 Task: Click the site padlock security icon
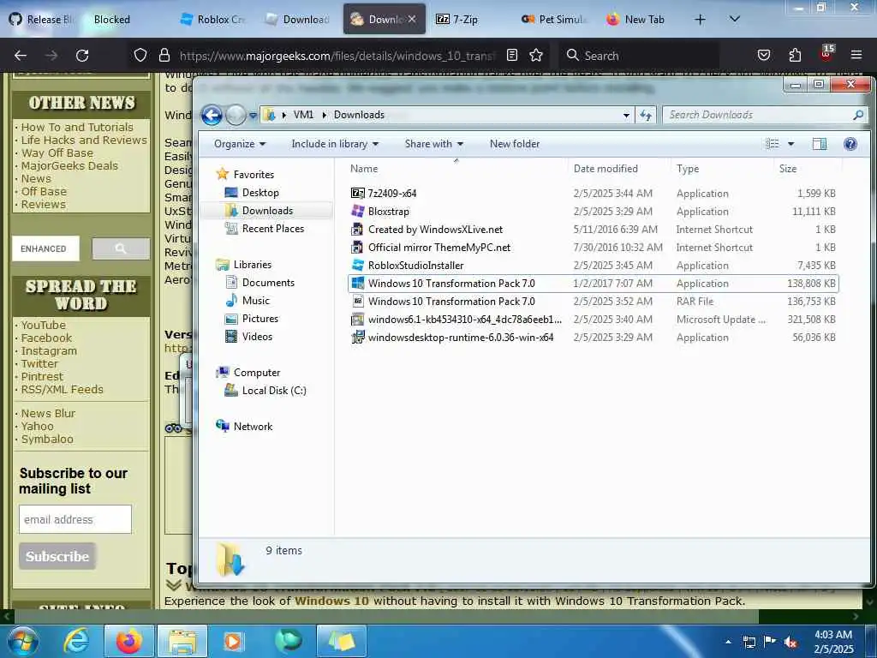[164, 55]
